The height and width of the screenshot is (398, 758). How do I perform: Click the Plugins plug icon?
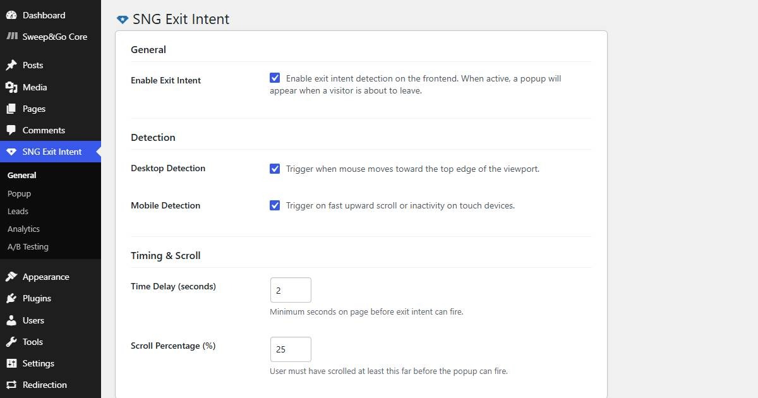click(11, 298)
